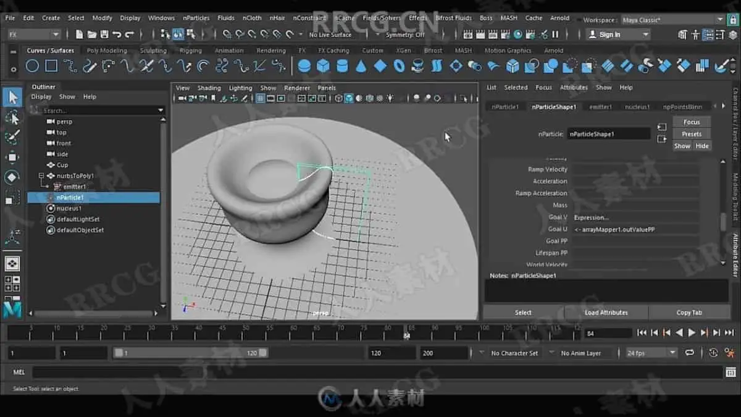Toggle wireframe display in viewport toolbar
Image resolution: width=741 pixels, height=417 pixels.
(338, 98)
